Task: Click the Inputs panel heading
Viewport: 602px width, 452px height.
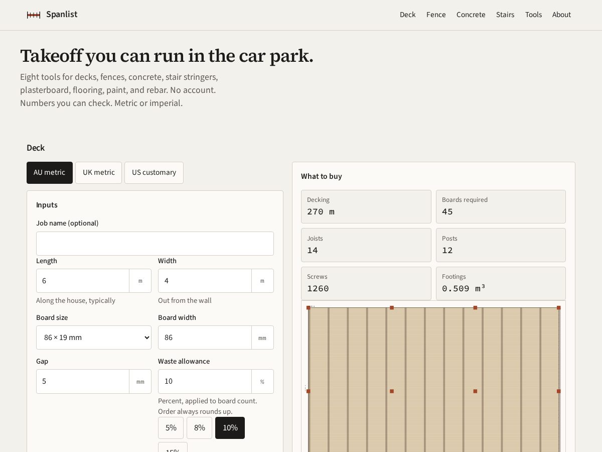Action: tap(47, 205)
